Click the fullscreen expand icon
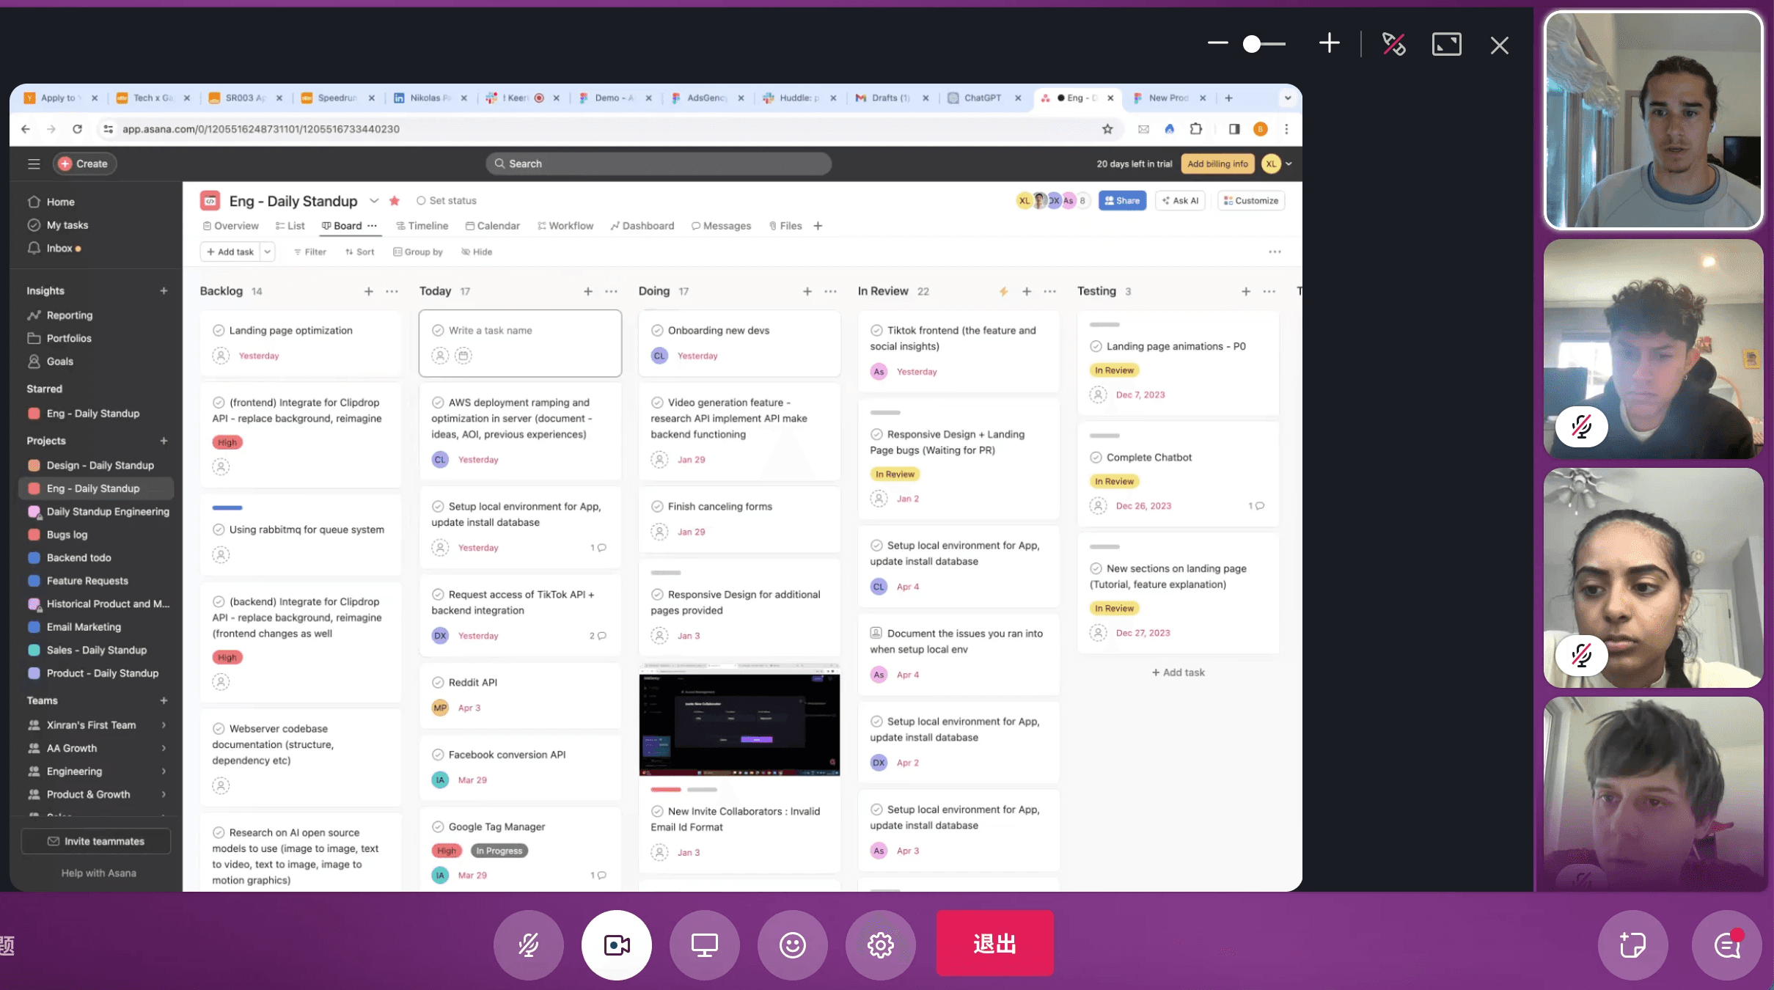Screen dimensions: 1774x990 pos(1446,45)
